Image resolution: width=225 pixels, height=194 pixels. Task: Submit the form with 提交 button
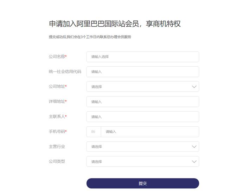click(143, 183)
